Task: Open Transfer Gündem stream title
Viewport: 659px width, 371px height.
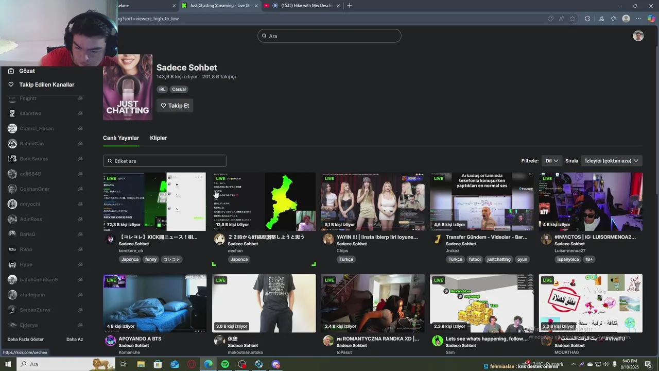Action: coord(487,237)
